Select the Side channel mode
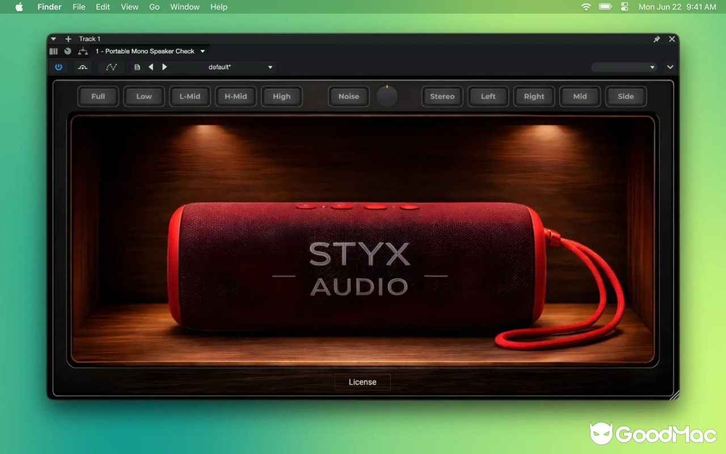This screenshot has height=454, width=726. (626, 96)
